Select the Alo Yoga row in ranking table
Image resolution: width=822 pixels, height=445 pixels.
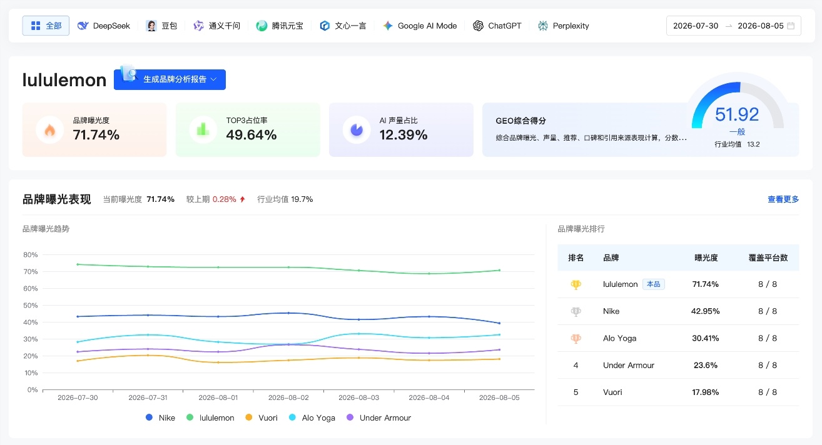[678, 338]
